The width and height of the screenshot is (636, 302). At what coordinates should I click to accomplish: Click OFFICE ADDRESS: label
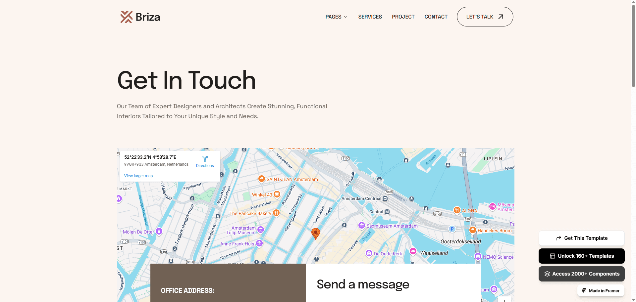(x=187, y=290)
